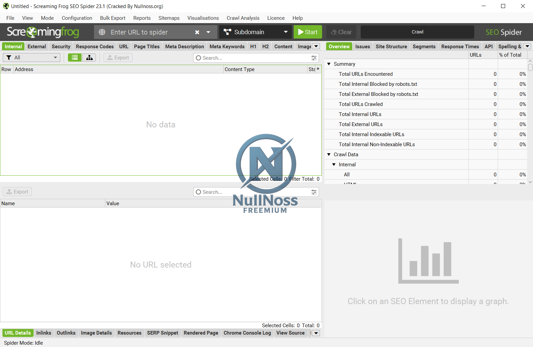Click the plus icon to add columns

click(318, 69)
